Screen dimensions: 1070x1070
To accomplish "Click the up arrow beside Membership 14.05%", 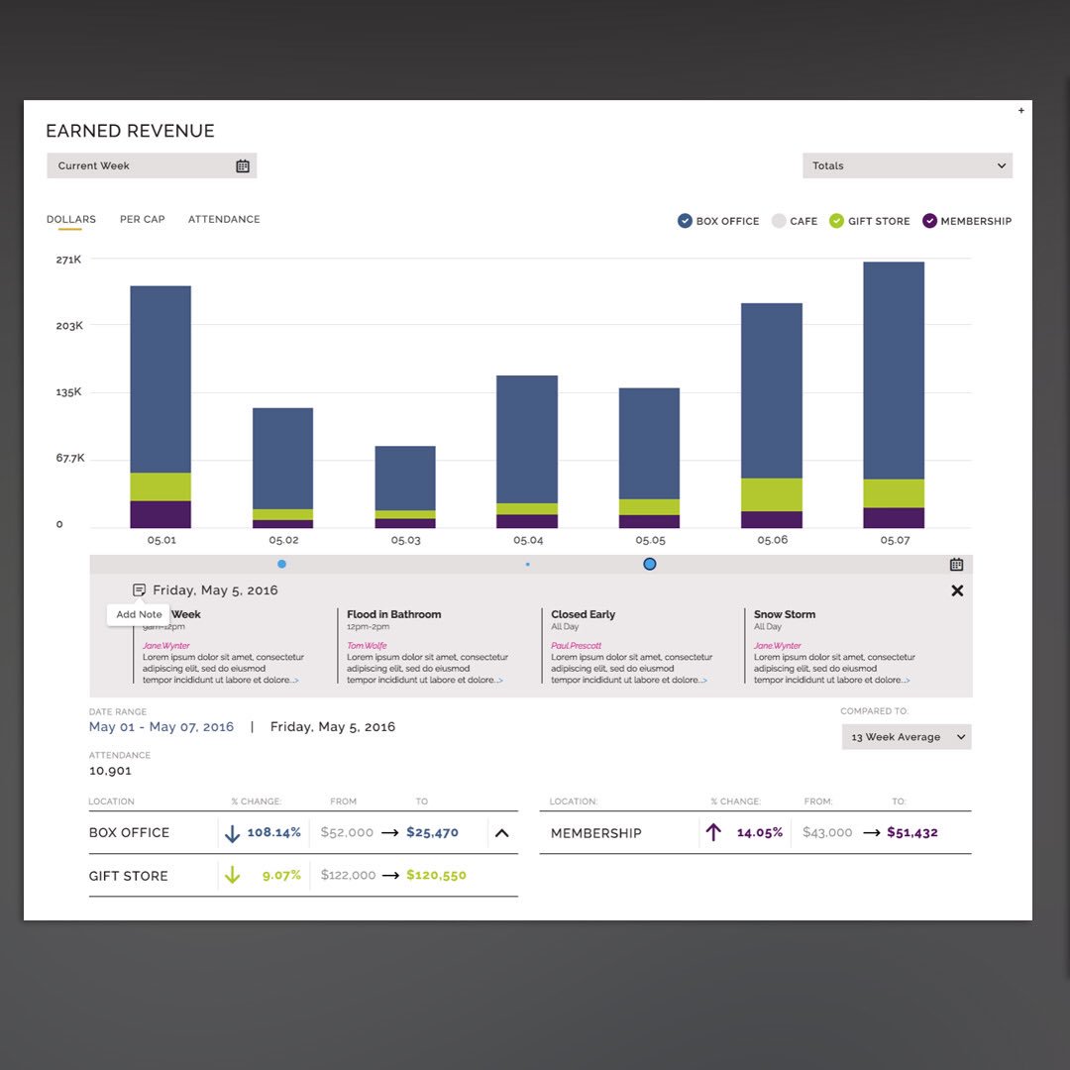I will [713, 832].
